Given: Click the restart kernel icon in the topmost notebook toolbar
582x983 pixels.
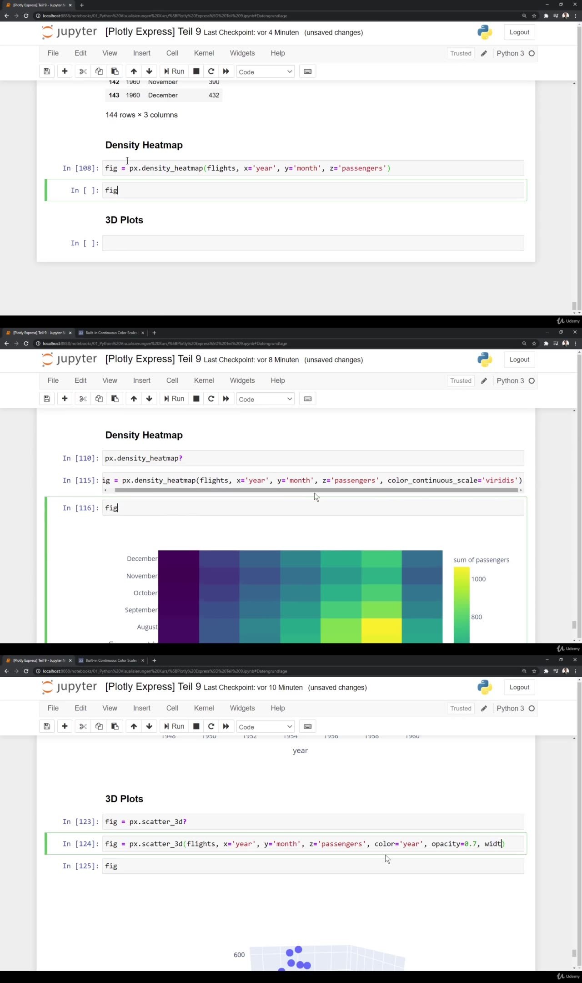Looking at the screenshot, I should coord(211,71).
